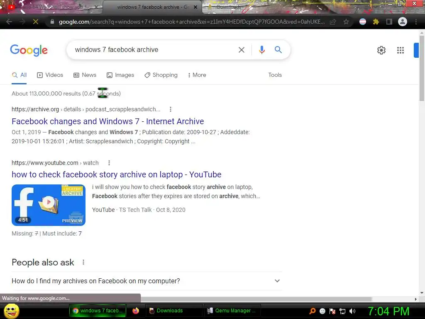This screenshot has width=425, height=319.
Task: Stop loading the page
Action: click(x=36, y=22)
